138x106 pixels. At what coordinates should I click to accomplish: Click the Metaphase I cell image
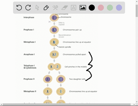pyautogui.click(x=54, y=42)
